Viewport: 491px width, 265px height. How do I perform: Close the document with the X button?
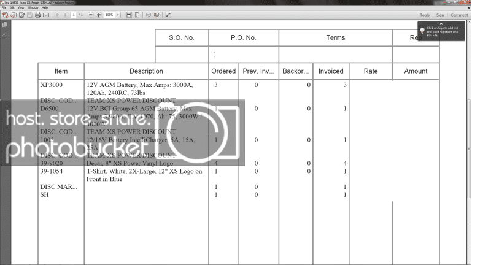[468, 7]
